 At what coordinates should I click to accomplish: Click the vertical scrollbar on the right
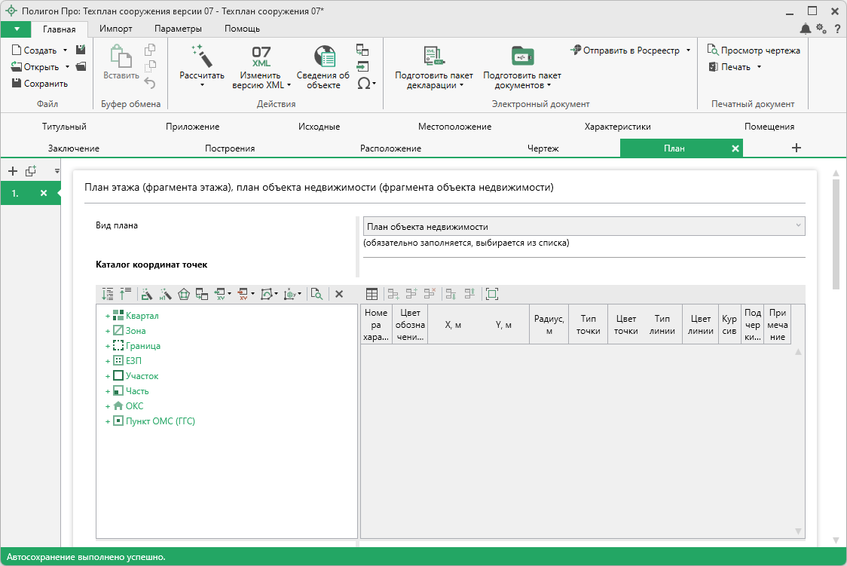835,234
